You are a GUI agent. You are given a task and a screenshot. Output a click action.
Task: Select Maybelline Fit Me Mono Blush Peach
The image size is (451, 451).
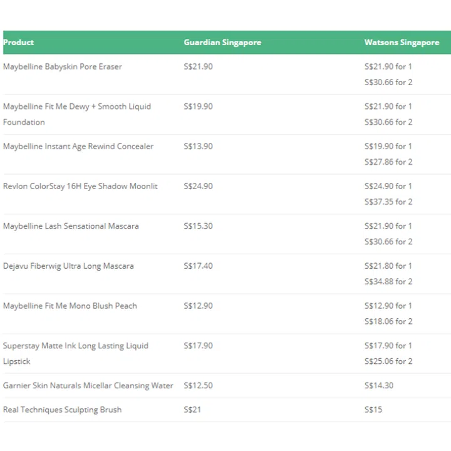tap(70, 306)
